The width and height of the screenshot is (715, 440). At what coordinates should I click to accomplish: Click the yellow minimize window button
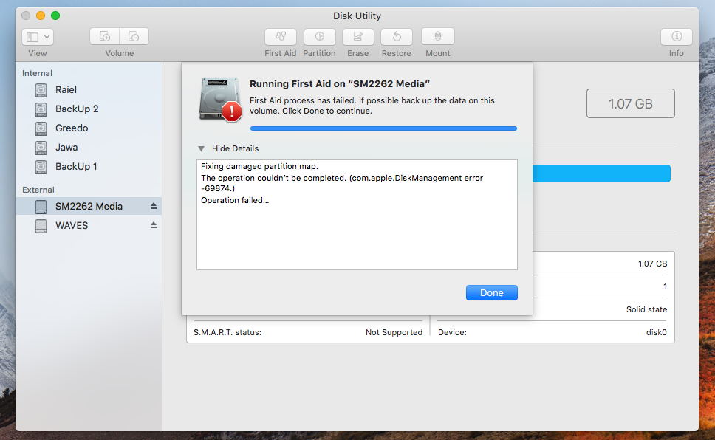(x=41, y=16)
